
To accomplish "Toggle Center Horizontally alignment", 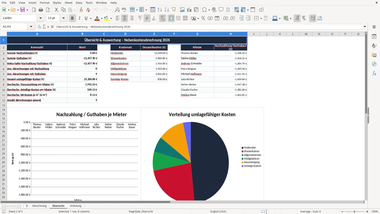I will (124, 18).
